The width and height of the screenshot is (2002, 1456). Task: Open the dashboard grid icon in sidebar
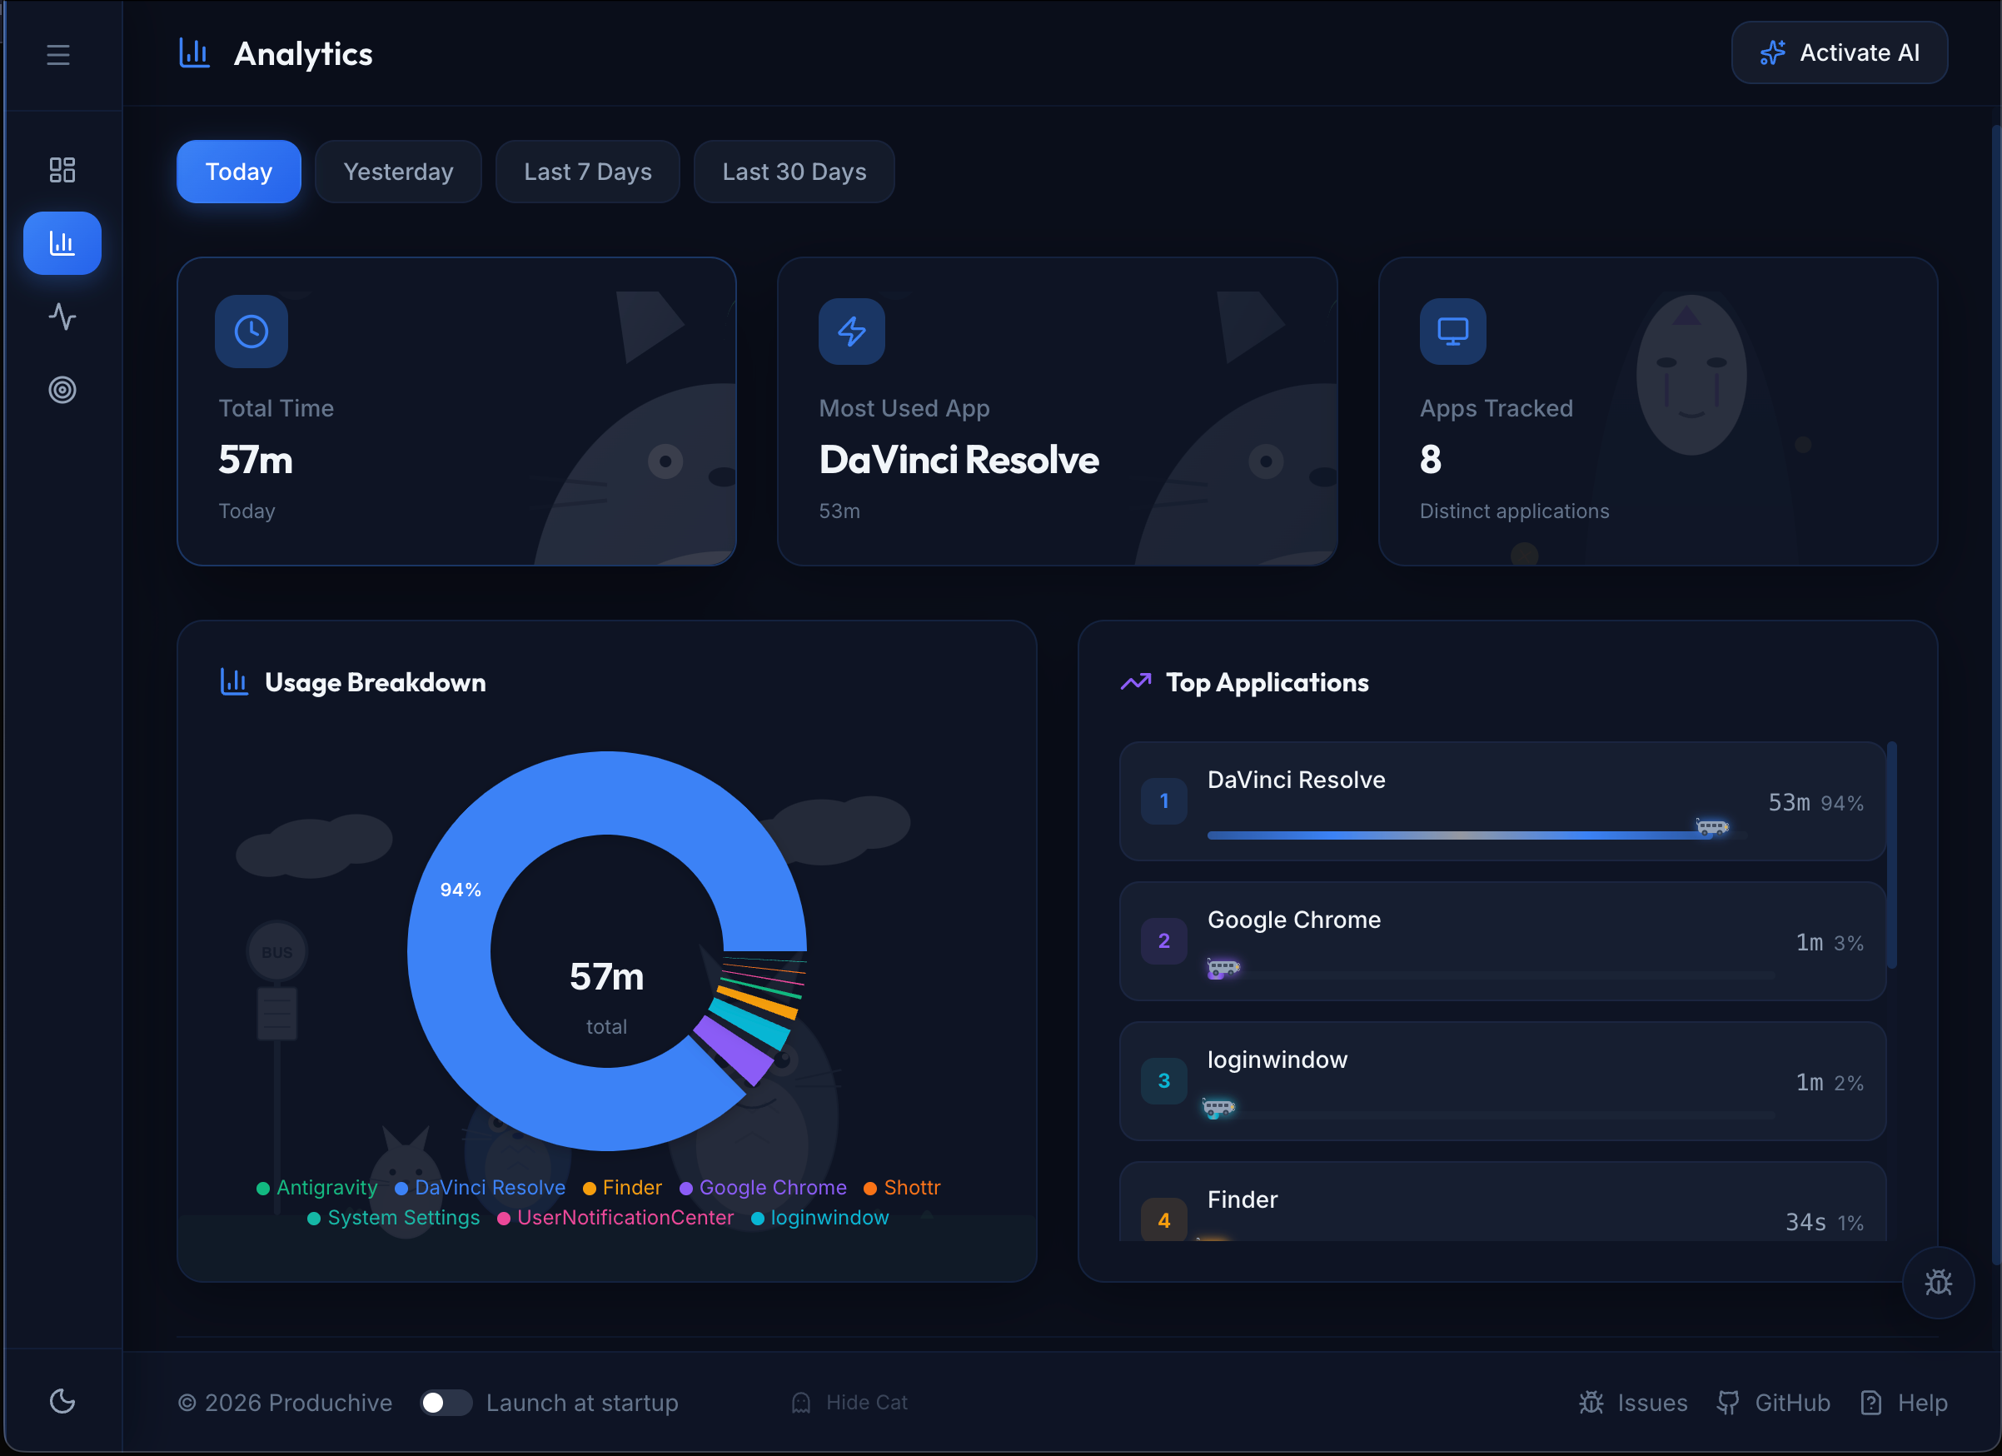point(62,170)
